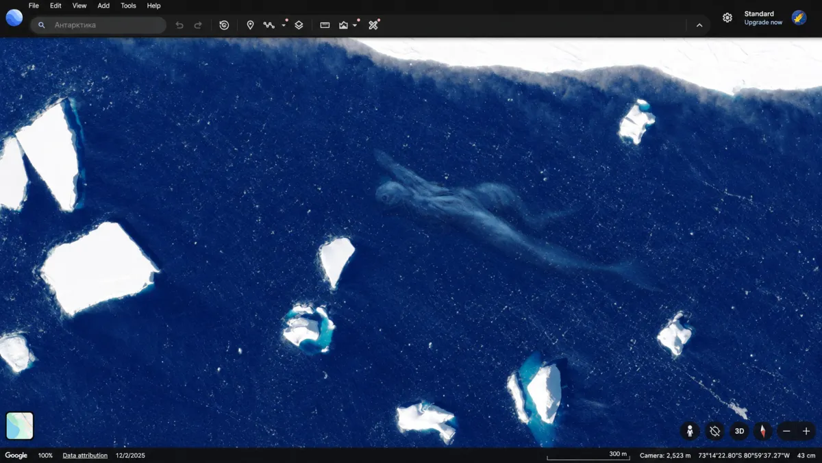Image resolution: width=822 pixels, height=463 pixels.
Task: Collapse the toolbar with the chevron
Action: [699, 25]
